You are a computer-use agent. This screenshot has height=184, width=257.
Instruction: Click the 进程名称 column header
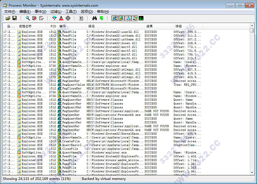(x=31, y=26)
